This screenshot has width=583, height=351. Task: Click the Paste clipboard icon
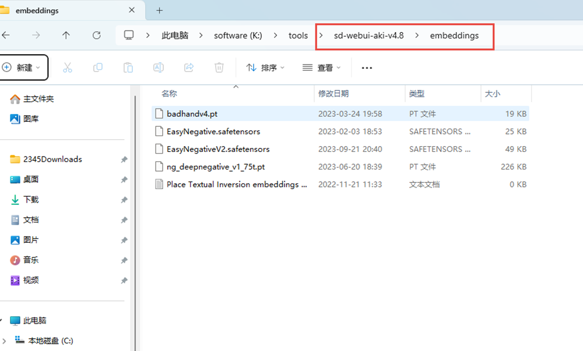tap(128, 68)
